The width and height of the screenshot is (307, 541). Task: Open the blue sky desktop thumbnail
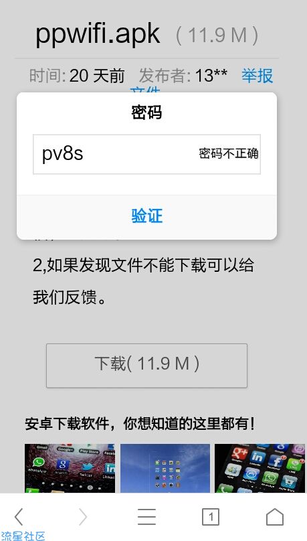[x=165, y=468]
